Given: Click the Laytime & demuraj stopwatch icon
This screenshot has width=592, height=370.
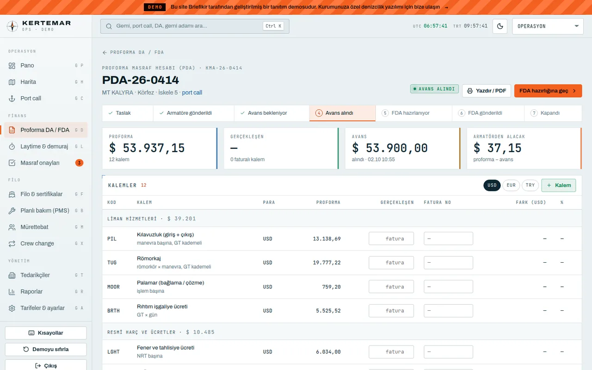Looking at the screenshot, I should tap(12, 147).
